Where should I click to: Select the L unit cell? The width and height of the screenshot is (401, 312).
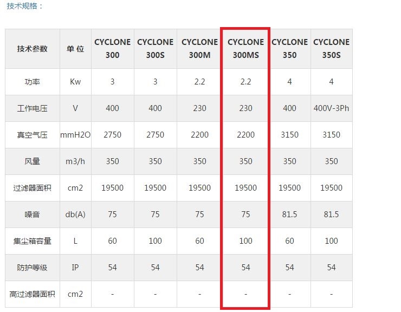point(75,241)
